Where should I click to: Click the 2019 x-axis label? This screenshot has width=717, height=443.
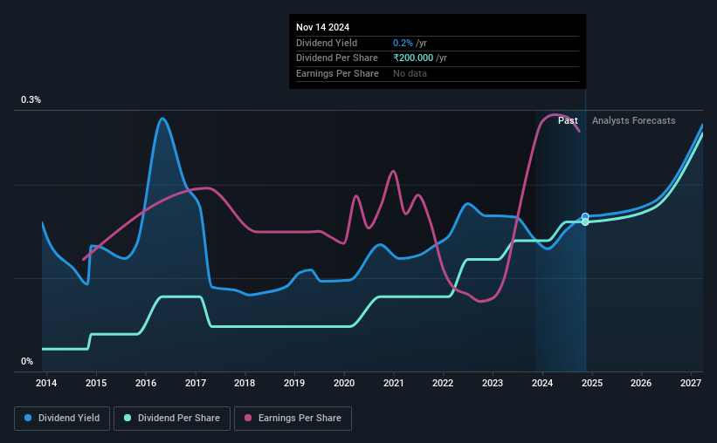(294, 383)
